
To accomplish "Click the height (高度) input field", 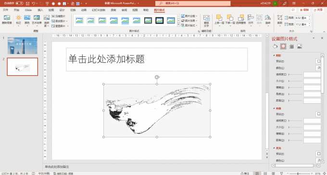I will 303,18.
